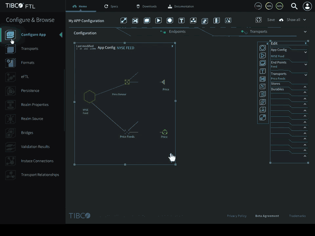Click the hierarchy tree tool in top toolbar

(193, 20)
